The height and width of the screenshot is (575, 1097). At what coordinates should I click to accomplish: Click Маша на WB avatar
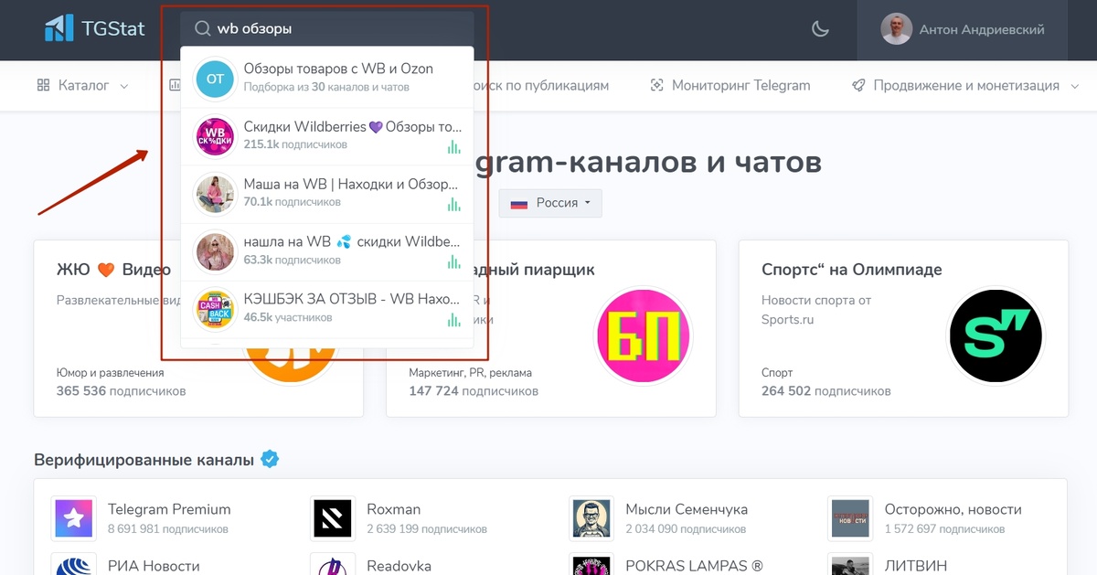coord(216,193)
